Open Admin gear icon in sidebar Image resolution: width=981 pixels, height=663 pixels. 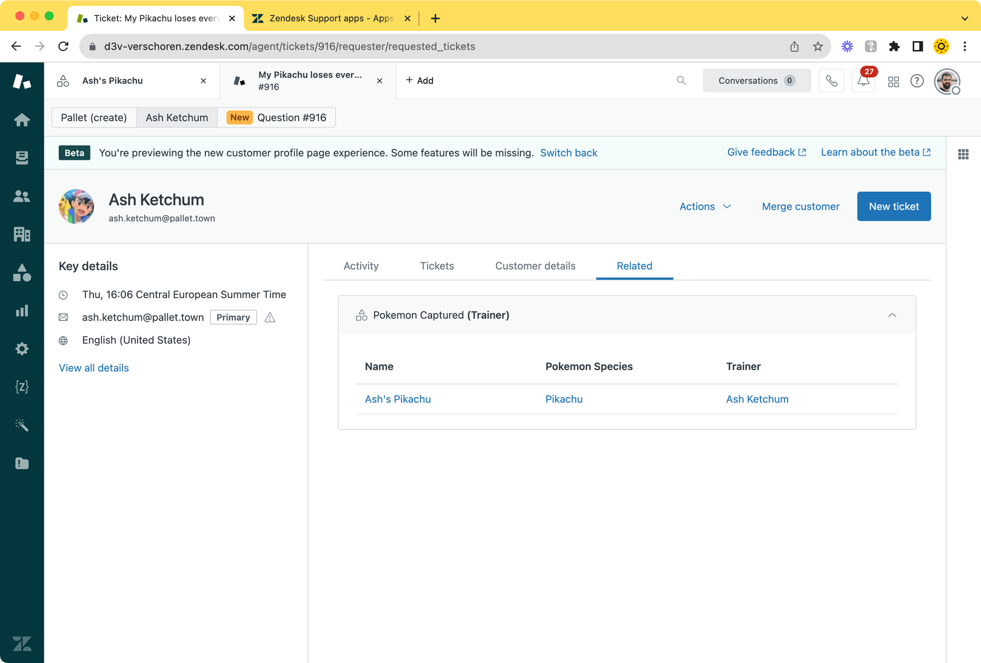coord(22,349)
